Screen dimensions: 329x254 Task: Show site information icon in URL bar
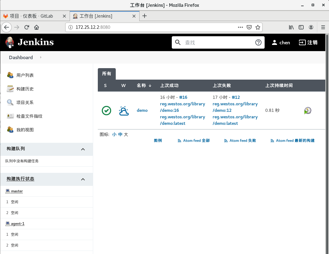point(71,27)
